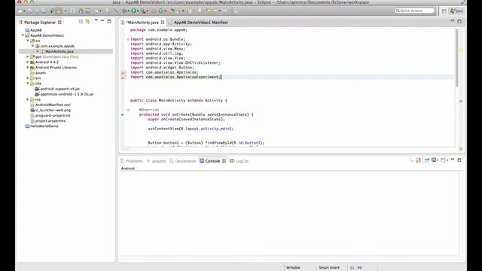
Task: Minimize the Console panel
Action: coord(453,160)
